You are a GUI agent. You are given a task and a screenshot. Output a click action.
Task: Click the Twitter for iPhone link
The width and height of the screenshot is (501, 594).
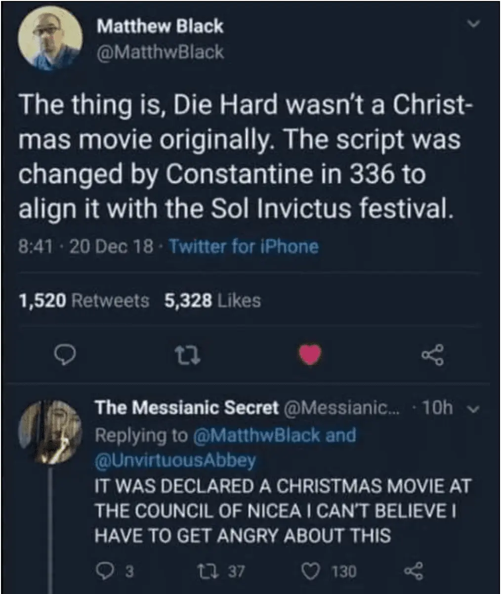pos(244,246)
